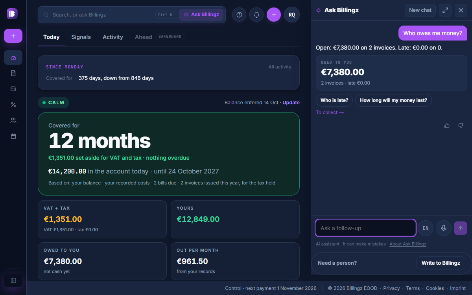Viewport: 472px width, 295px height.
Task: Give thumbs down to the answer
Action: coord(461,125)
